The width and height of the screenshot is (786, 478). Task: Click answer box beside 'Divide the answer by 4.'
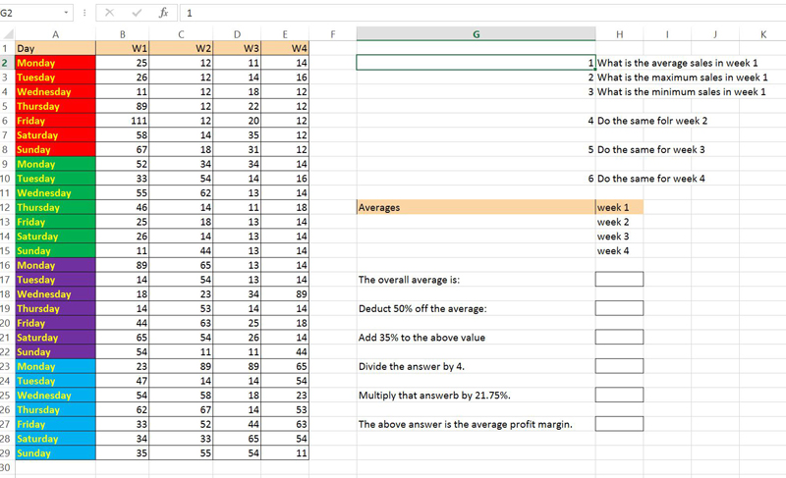[x=620, y=366]
